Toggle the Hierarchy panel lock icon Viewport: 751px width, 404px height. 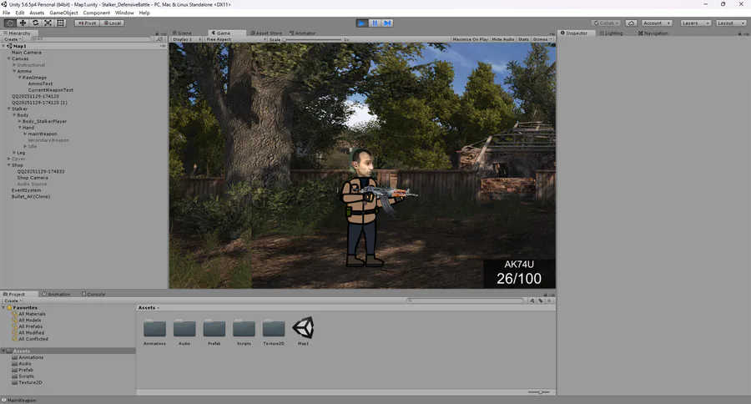coord(157,33)
